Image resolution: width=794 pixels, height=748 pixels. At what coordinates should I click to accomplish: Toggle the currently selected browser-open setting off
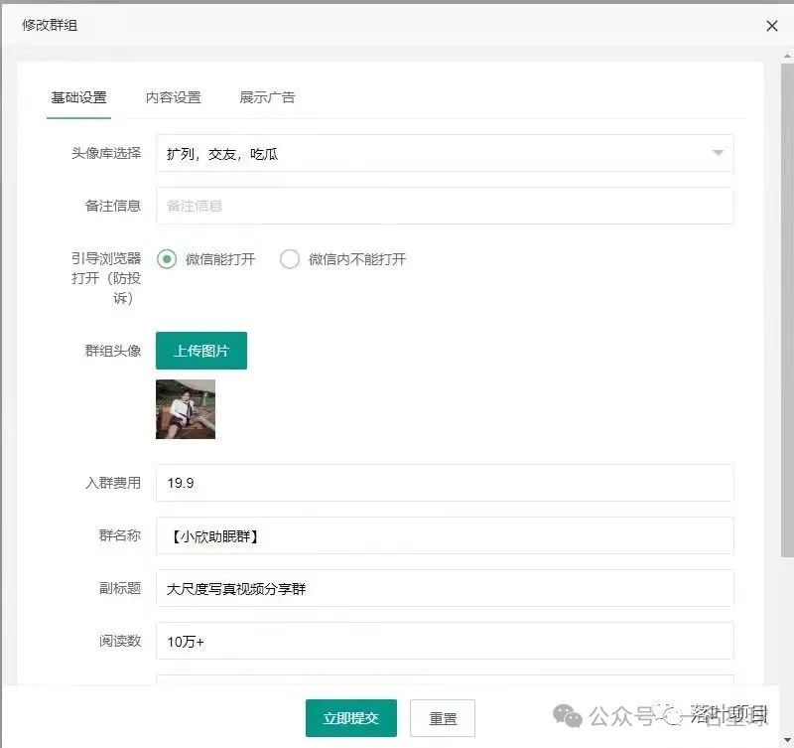click(169, 258)
